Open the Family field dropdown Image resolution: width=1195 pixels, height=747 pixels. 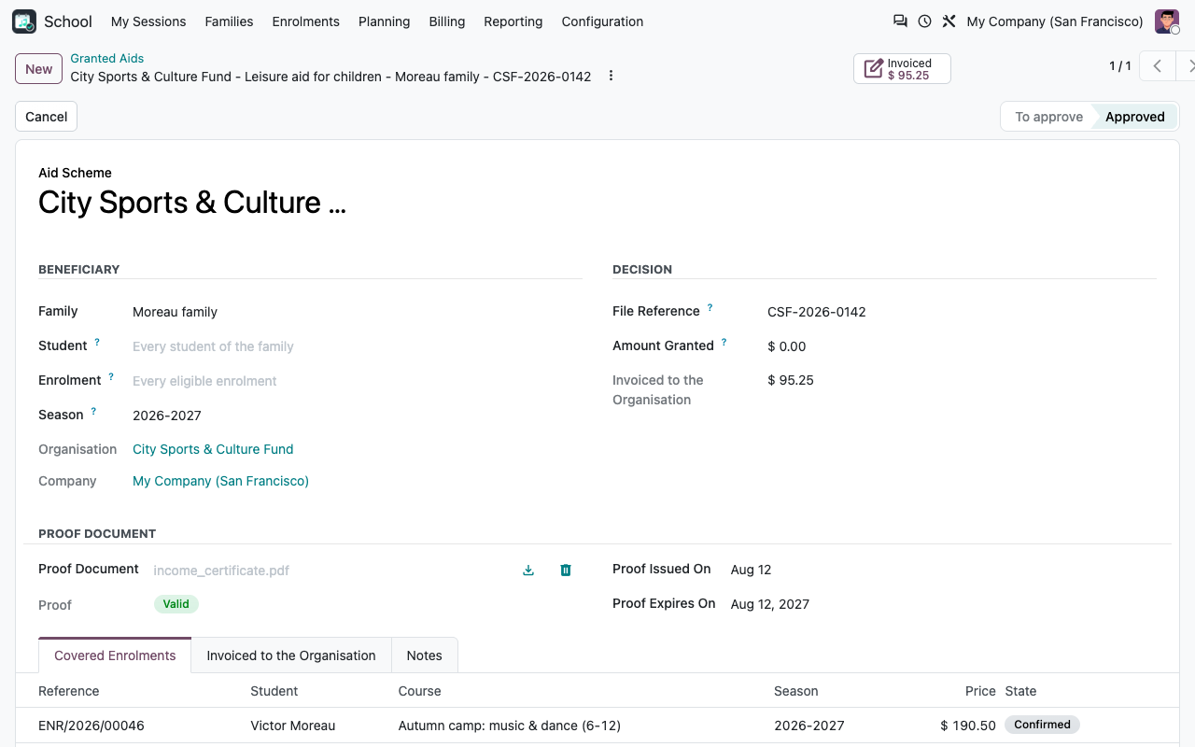[x=357, y=312]
